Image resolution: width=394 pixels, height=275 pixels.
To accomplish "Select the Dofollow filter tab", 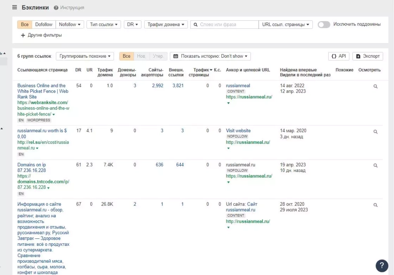I will 44,24.
